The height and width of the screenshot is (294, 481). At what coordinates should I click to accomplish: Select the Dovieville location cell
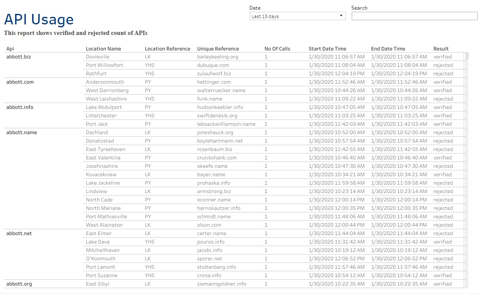(x=97, y=57)
